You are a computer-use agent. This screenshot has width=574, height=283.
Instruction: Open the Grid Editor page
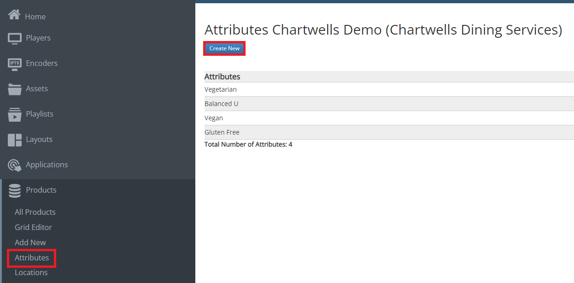pos(33,227)
